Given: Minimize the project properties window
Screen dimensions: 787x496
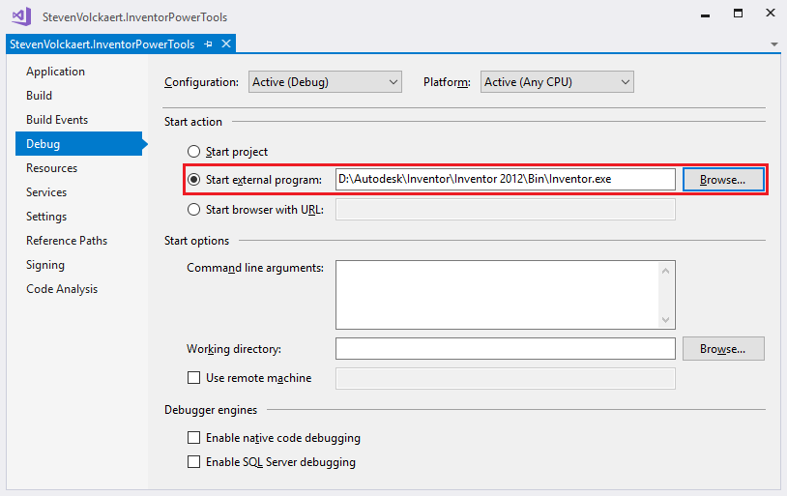Looking at the screenshot, I should point(705,15).
